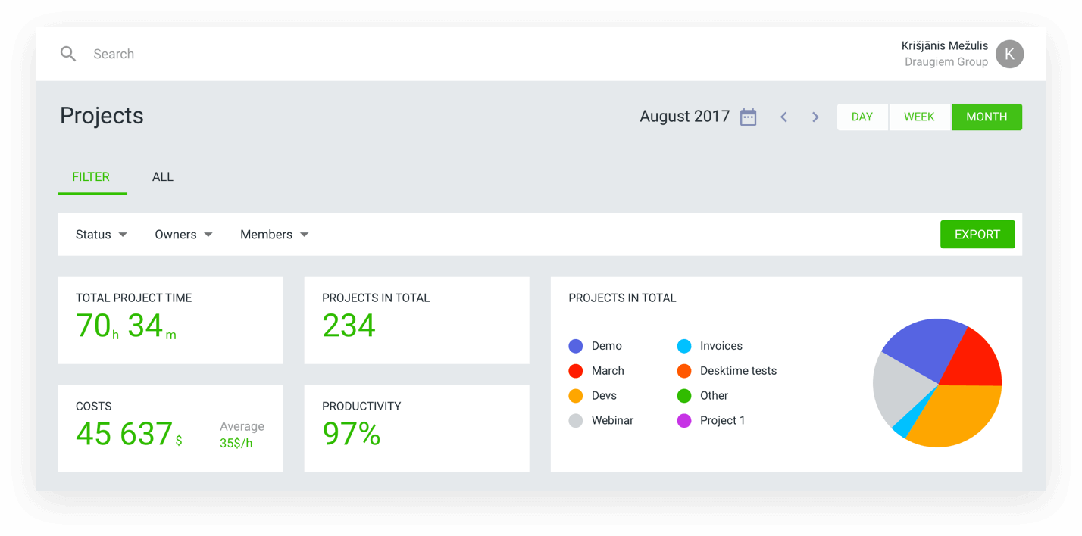Expand the Owners dropdown
The width and height of the screenshot is (1082, 536).
click(x=183, y=234)
